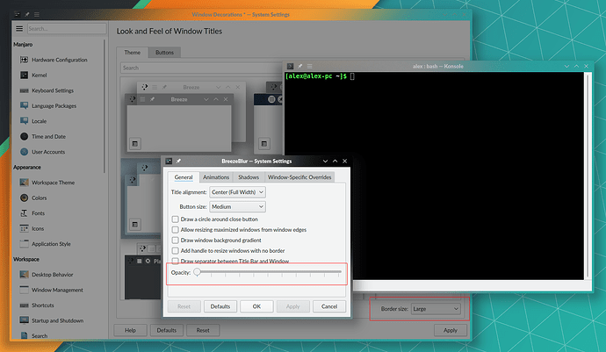Enable Draw a circle around close button
The image size is (606, 352).
(176, 219)
